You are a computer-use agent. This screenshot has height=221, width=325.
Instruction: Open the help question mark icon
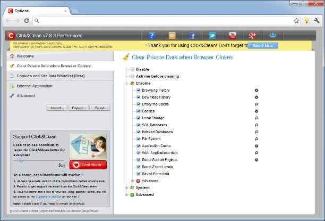click(x=152, y=36)
